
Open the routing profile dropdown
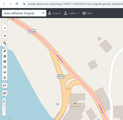(x=24, y=13)
